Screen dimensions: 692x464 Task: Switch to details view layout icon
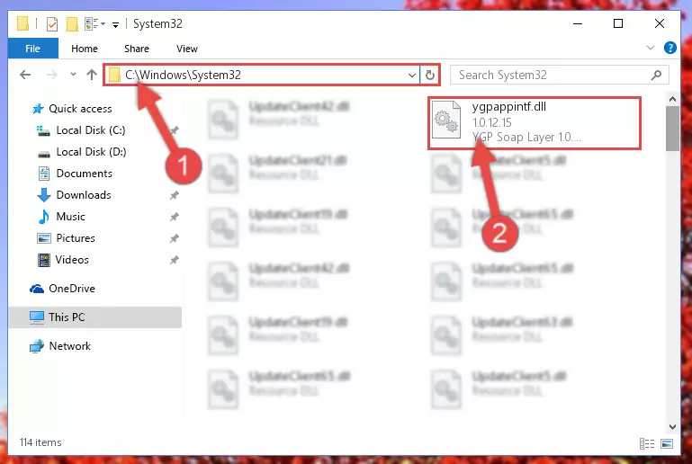click(646, 443)
